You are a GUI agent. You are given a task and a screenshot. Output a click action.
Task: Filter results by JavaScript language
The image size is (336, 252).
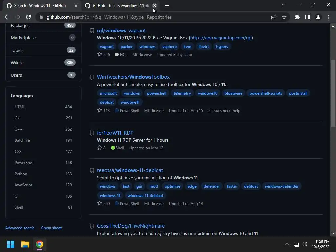[x=43, y=185]
